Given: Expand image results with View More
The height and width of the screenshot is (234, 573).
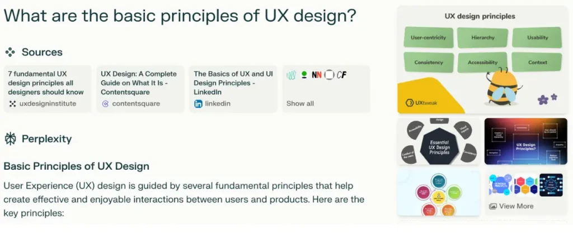Looking at the screenshot, I should 516,206.
